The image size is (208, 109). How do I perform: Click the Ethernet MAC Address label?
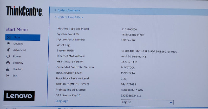click(71, 56)
